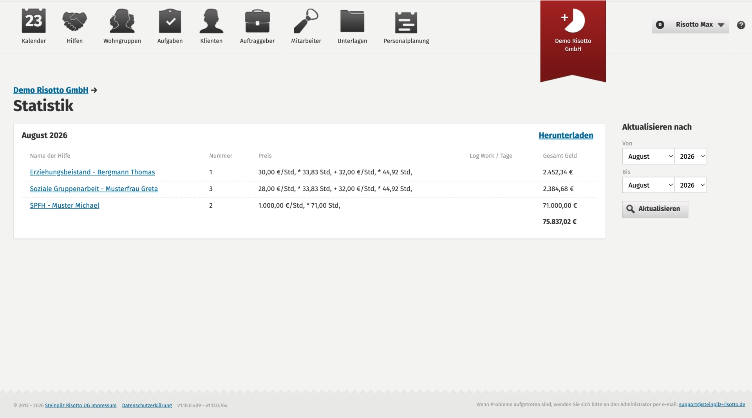The height and width of the screenshot is (418, 752).
Task: Open the Risotto Max user menu
Action: coord(699,25)
